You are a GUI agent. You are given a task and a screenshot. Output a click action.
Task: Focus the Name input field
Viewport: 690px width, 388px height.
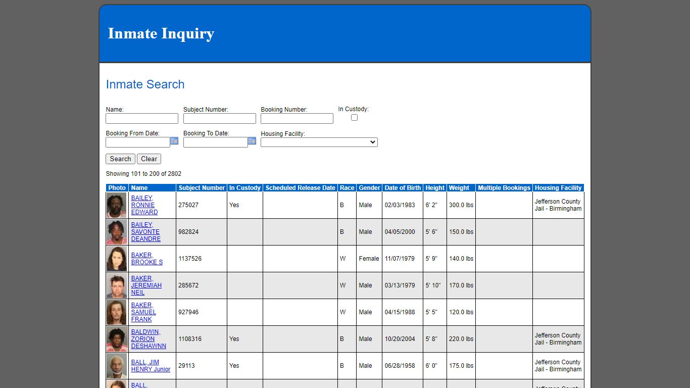click(142, 119)
